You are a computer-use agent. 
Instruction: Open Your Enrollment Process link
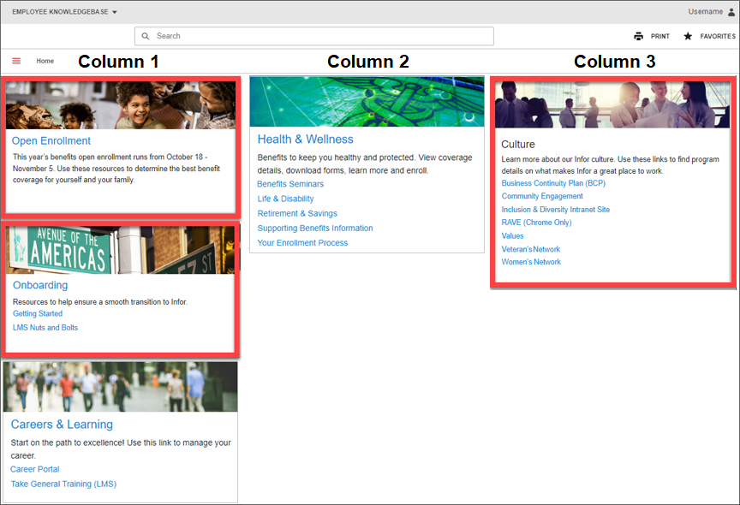[x=302, y=243]
